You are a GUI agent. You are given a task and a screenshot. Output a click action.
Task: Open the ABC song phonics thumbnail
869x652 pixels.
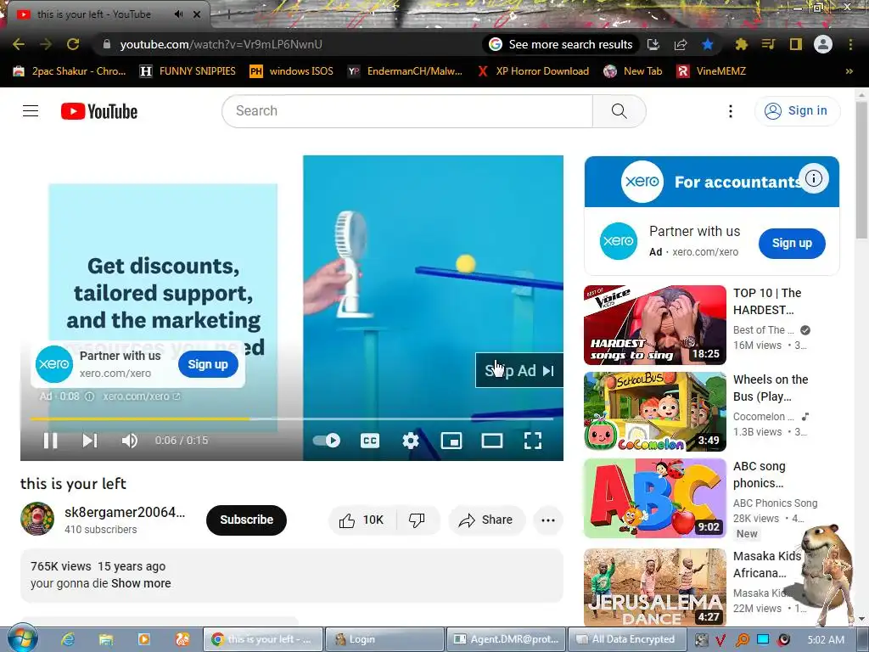click(x=655, y=497)
